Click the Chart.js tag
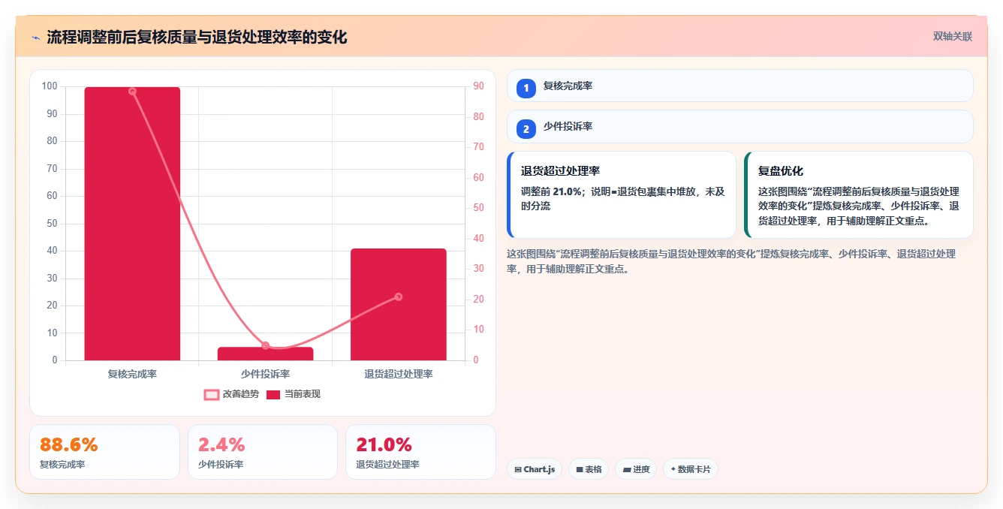Screen dimensions: 1003x509 (534, 469)
